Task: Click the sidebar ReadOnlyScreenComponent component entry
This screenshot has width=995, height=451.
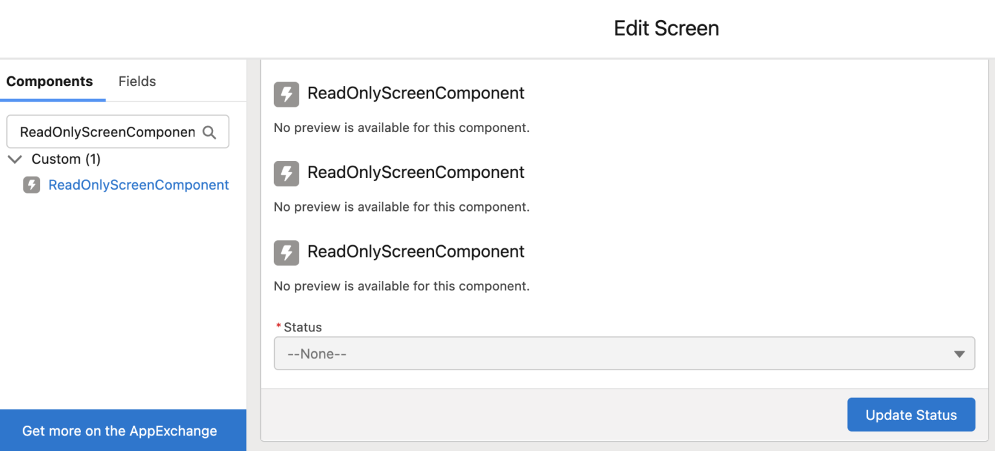Action: click(x=138, y=185)
